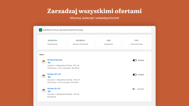Click the #3 priority badge
The height and width of the screenshot is (106, 189).
49,91
